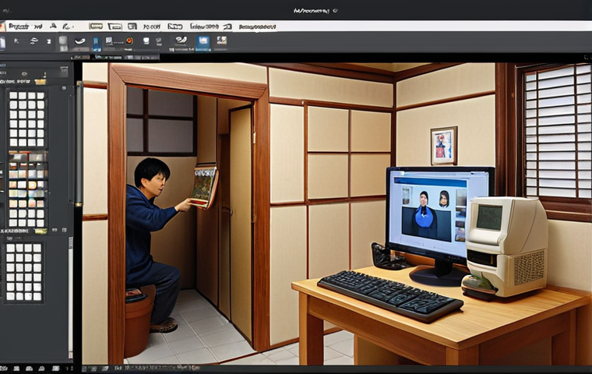The image size is (592, 374).
Task: Click the white swirl toolbar icon
Action: [181, 40]
